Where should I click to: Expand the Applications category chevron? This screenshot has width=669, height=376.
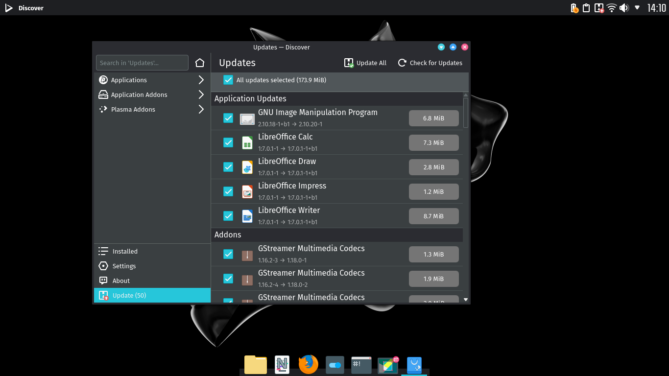(x=201, y=80)
